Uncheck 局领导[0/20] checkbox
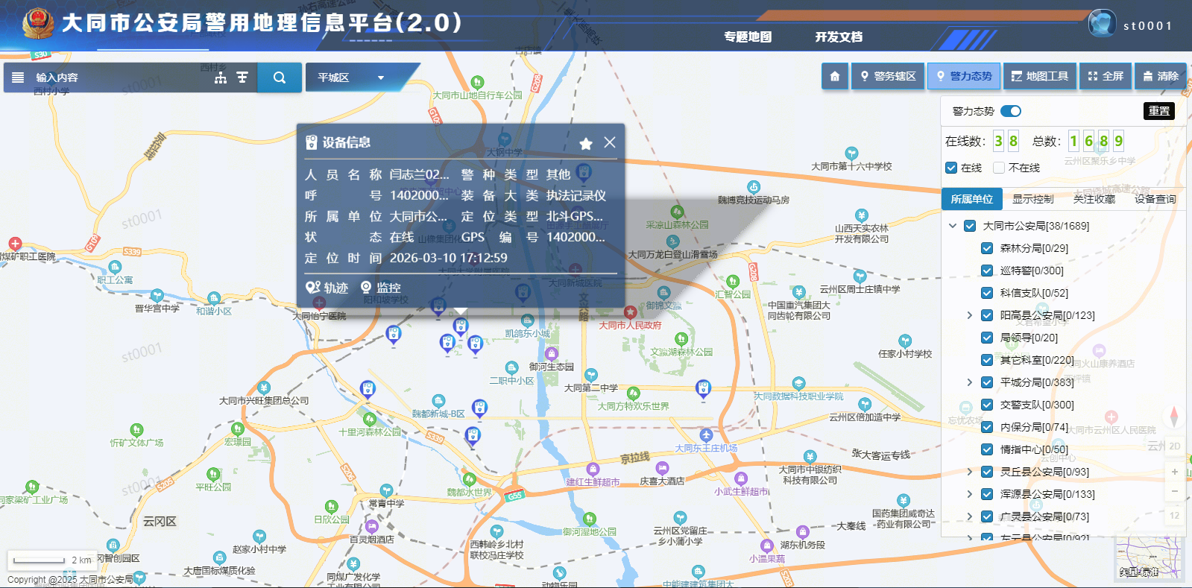The height and width of the screenshot is (588, 1192). point(987,338)
